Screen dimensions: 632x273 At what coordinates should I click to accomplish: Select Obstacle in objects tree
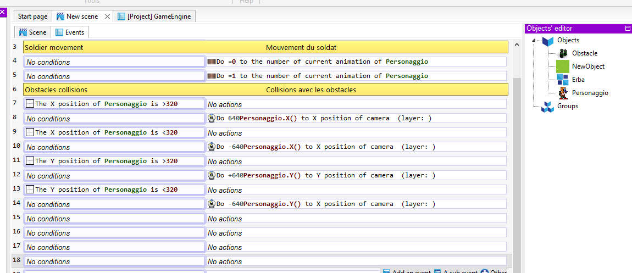click(x=584, y=53)
